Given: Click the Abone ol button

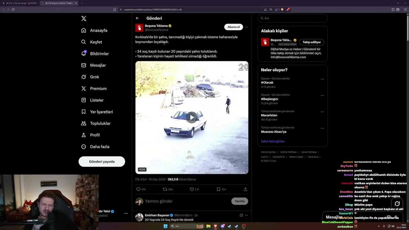Looking at the screenshot, I should tap(234, 27).
